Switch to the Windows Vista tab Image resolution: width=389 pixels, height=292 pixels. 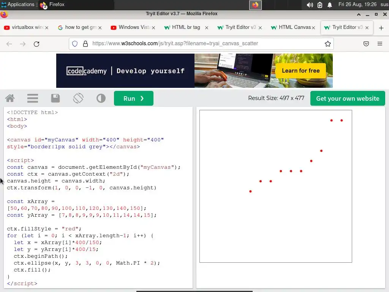point(132,27)
